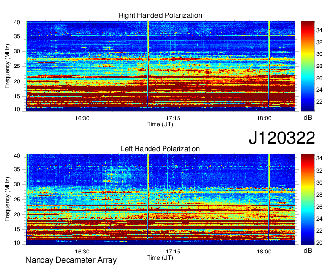Image resolution: width=328 pixels, height=266 pixels.
Task: Click the Left Handed Polarization colorbar
Action: pyautogui.click(x=308, y=199)
